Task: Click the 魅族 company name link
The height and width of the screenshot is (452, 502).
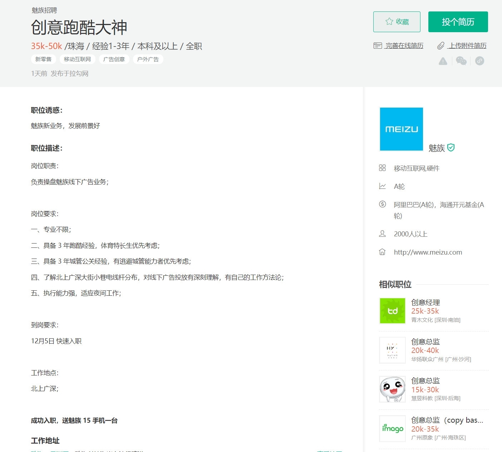Action: 437,148
